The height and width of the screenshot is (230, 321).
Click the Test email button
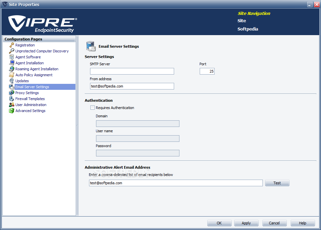(277, 183)
